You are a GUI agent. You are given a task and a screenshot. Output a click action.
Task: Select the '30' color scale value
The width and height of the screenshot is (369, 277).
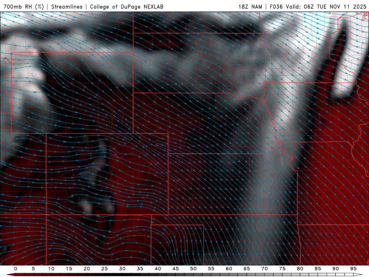click(122, 269)
